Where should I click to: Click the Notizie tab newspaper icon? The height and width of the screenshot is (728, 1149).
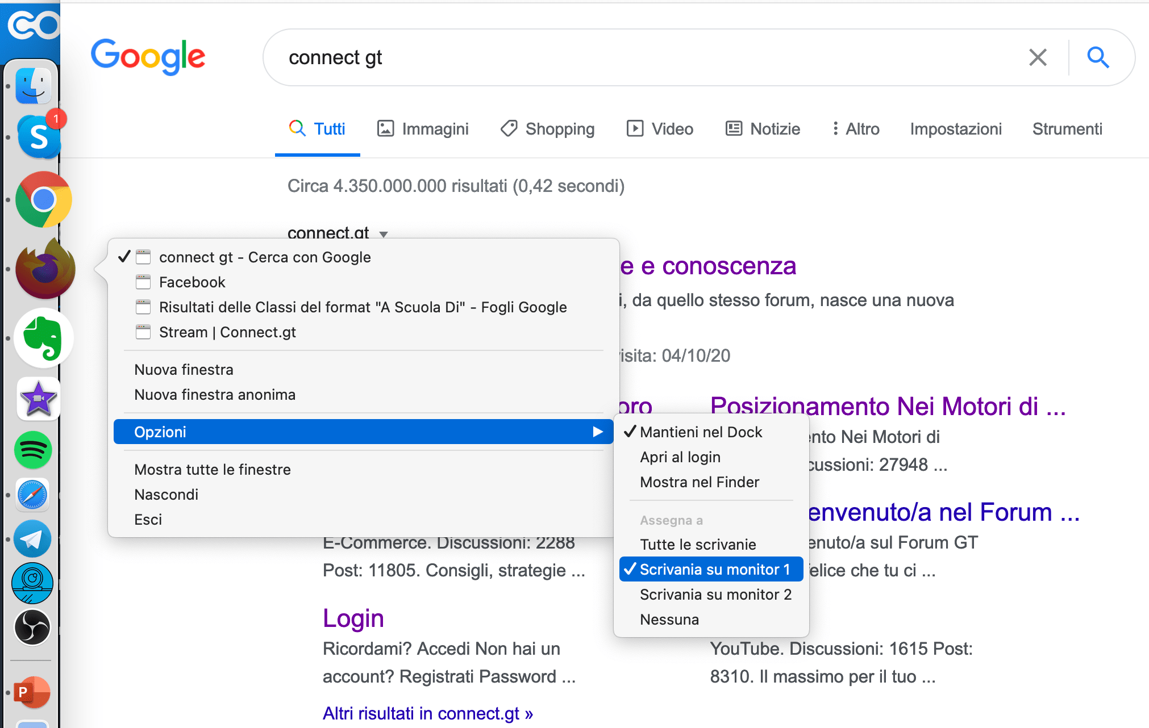tap(734, 128)
